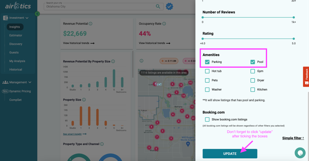
Task: Click the Will Rogers airport map marker
Action: 188,144
